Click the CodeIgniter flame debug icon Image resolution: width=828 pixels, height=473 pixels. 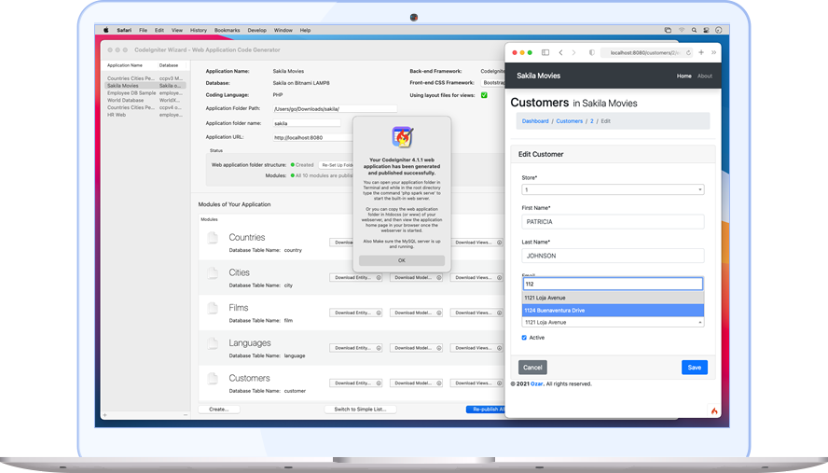pos(714,410)
